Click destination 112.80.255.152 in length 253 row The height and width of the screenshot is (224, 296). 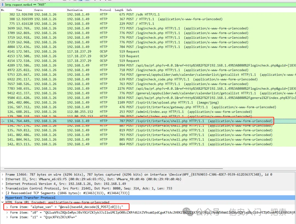tap(80, 112)
